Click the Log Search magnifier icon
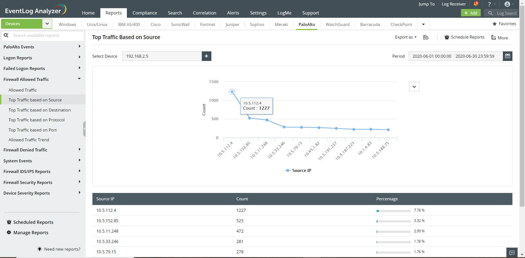525x258 pixels. pyautogui.click(x=490, y=13)
